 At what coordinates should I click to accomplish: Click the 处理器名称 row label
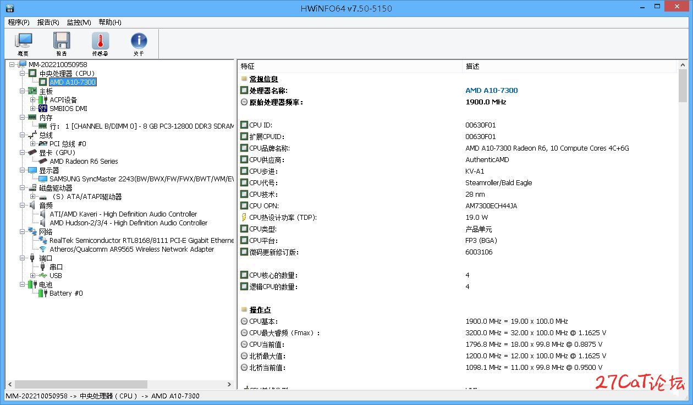coord(268,90)
